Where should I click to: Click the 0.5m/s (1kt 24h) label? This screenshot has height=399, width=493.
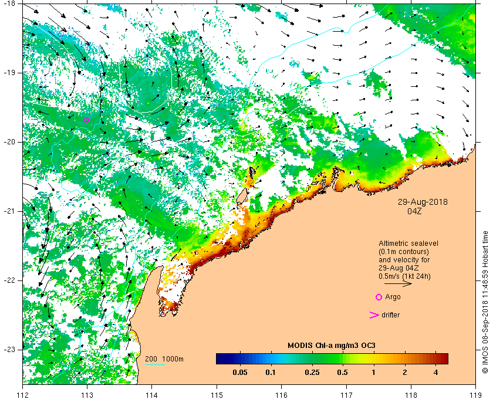pyautogui.click(x=404, y=276)
